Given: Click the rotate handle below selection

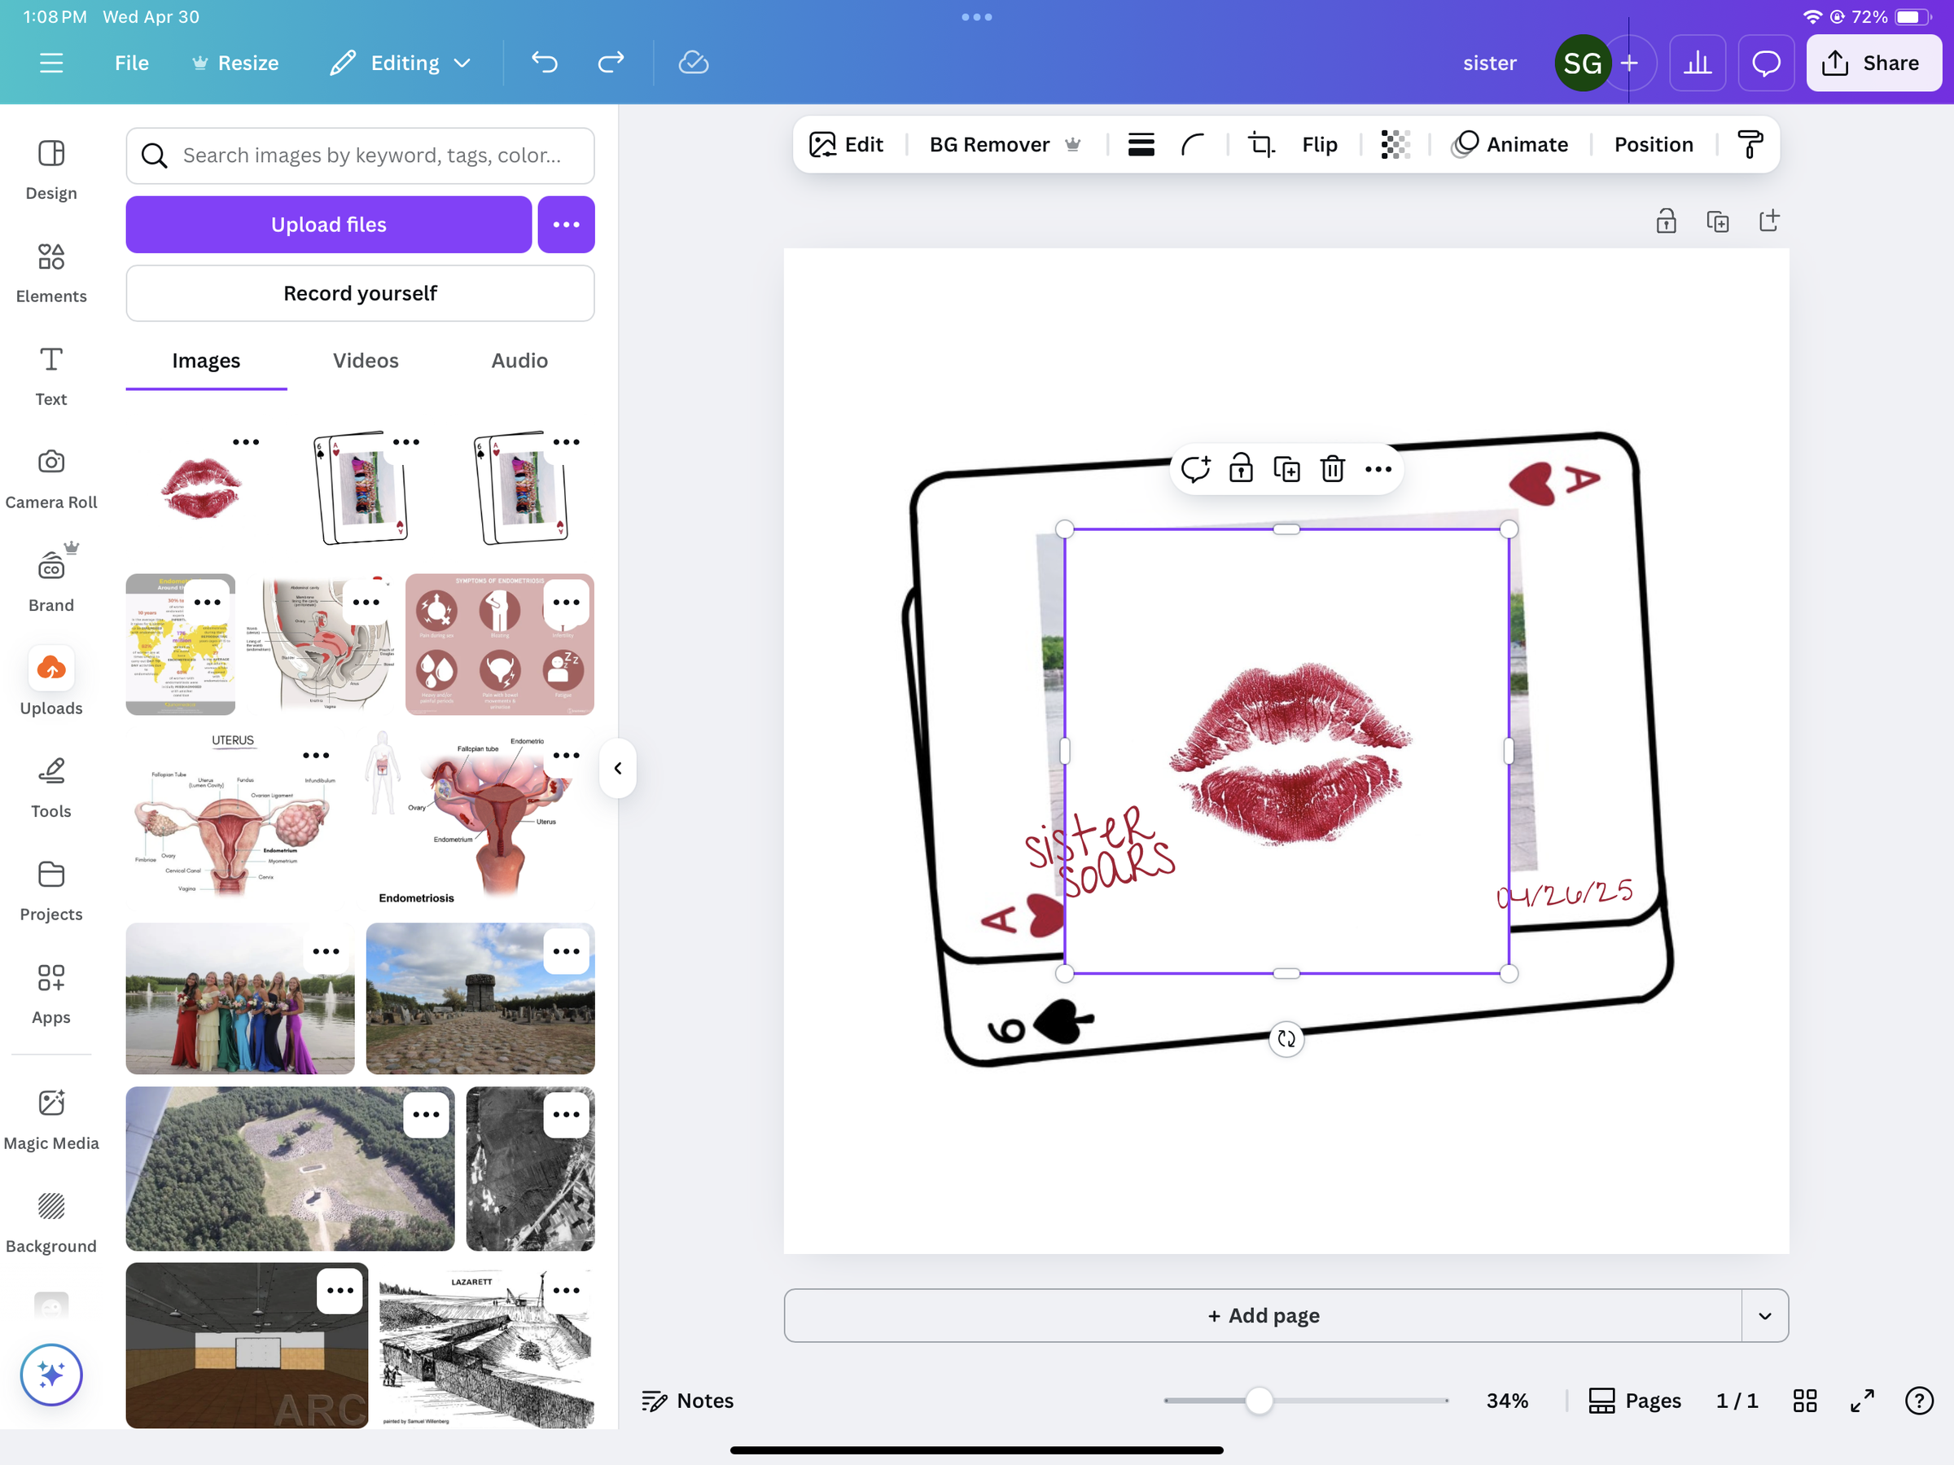Looking at the screenshot, I should click(x=1286, y=1039).
